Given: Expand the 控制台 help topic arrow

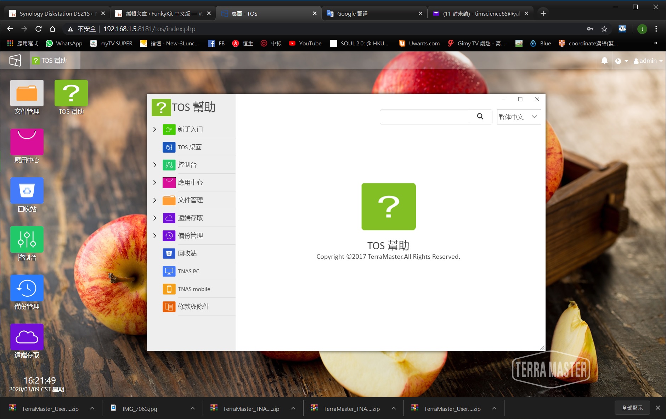Looking at the screenshot, I should click(155, 165).
